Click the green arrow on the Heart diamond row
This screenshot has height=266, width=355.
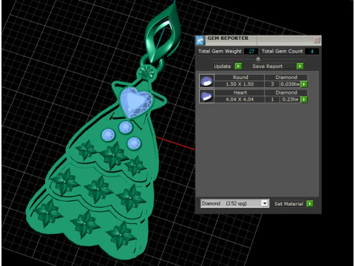[x=304, y=100]
